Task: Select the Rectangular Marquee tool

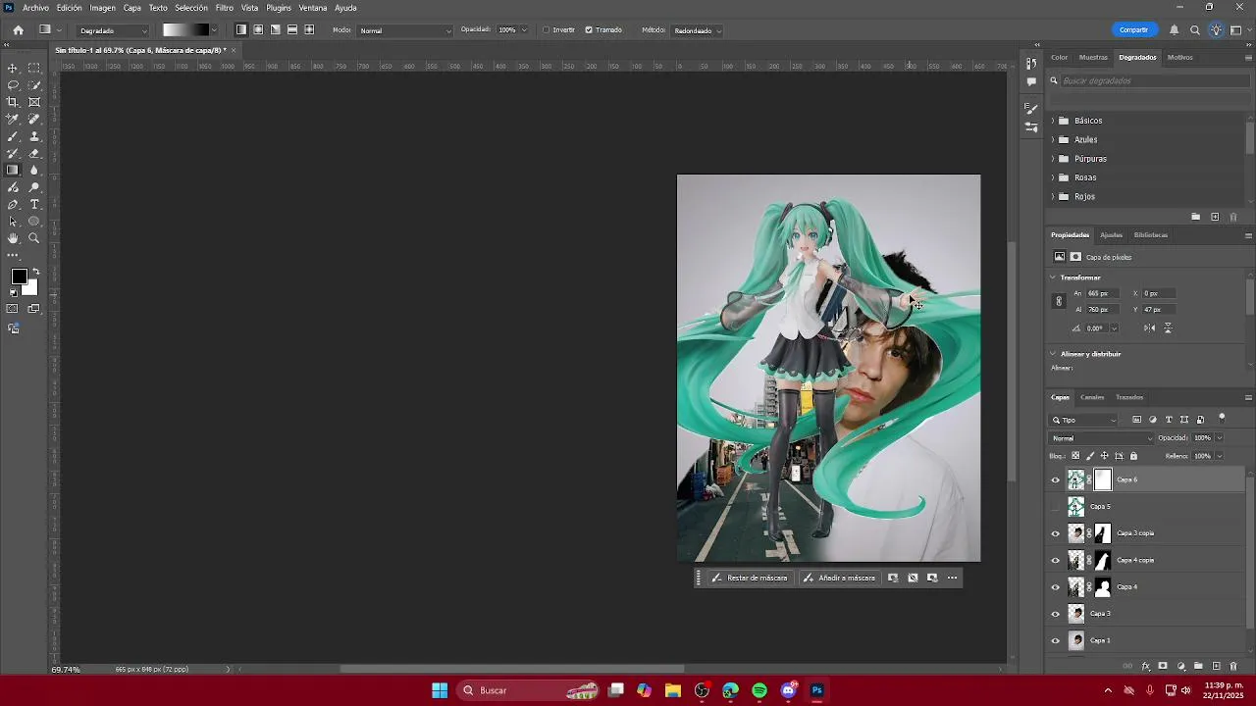Action: pos(34,68)
